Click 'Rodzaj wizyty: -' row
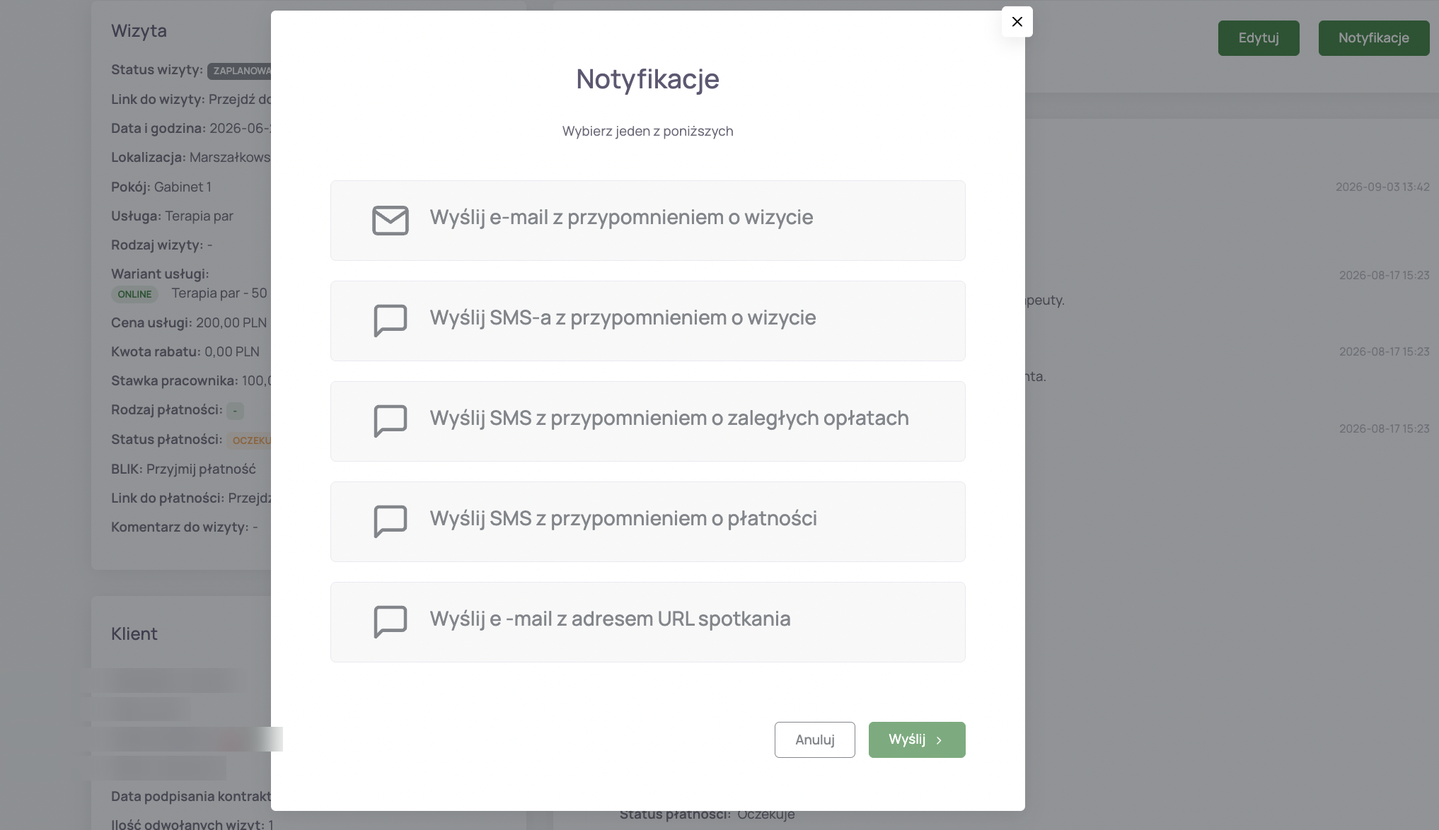Image resolution: width=1439 pixels, height=830 pixels. click(x=162, y=245)
